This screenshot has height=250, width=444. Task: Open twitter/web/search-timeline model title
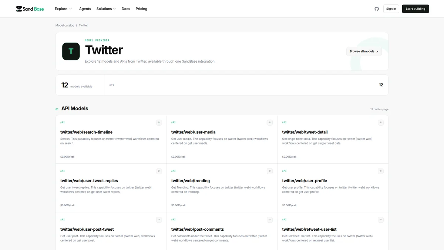tap(86, 132)
